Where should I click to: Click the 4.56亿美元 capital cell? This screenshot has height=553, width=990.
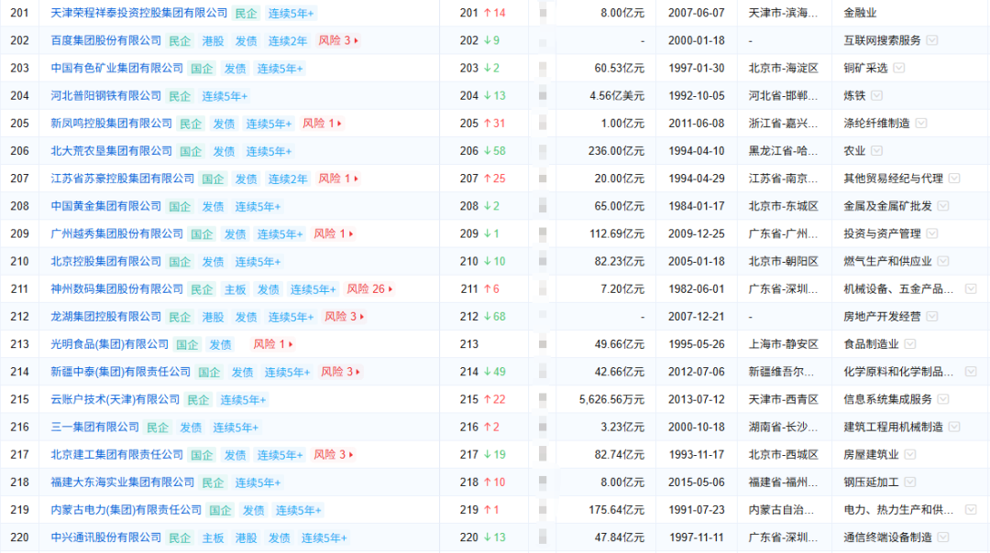tap(617, 96)
